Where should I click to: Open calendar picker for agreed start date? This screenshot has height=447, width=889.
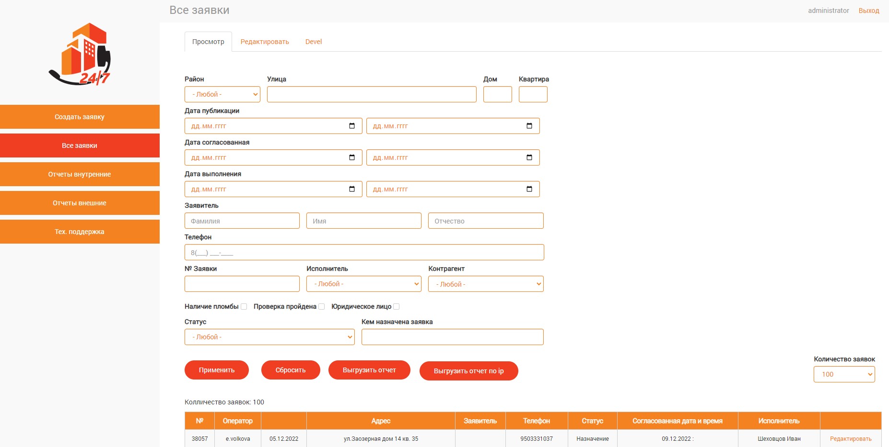(x=352, y=157)
